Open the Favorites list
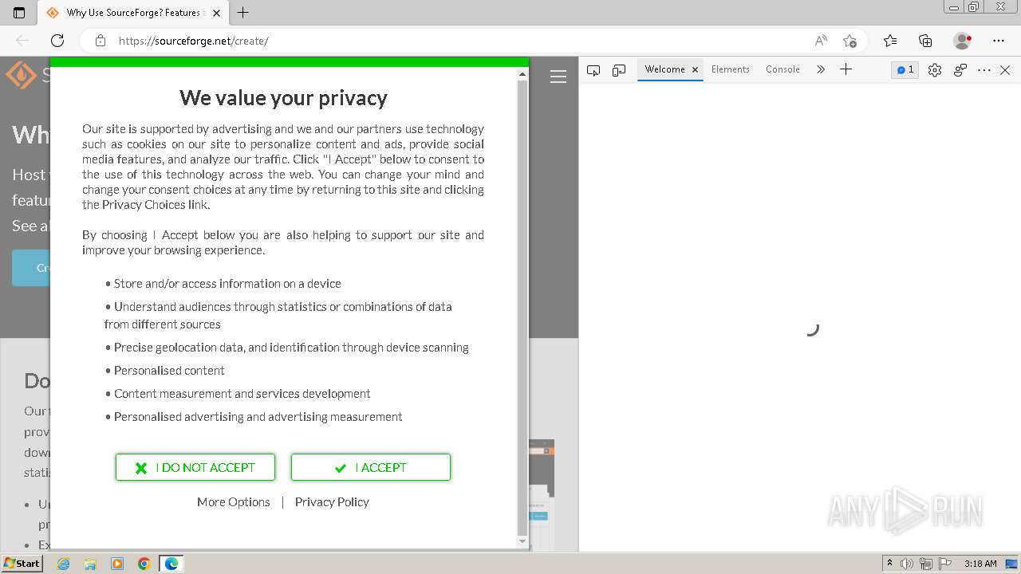The image size is (1021, 574). (890, 41)
